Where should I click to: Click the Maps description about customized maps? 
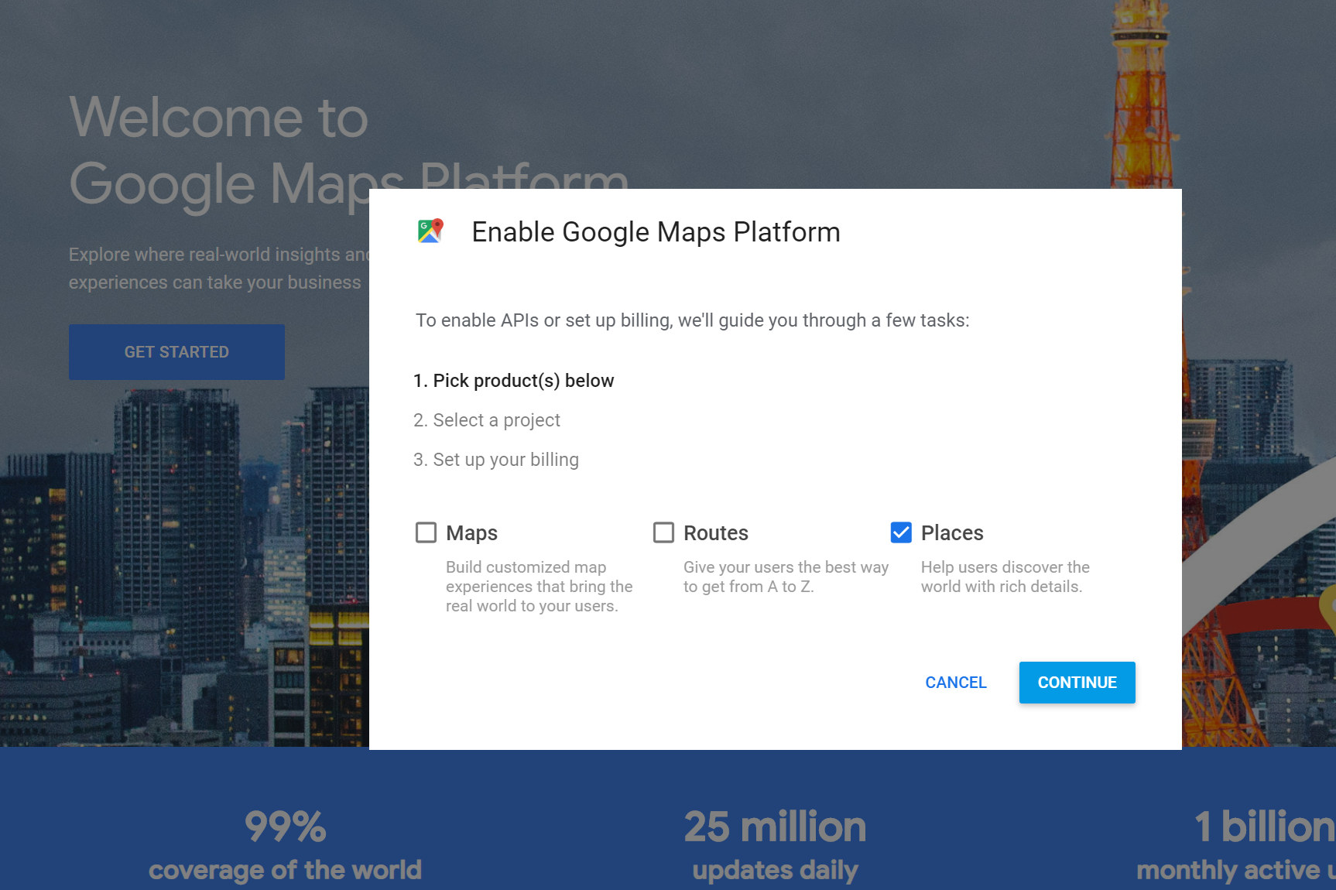[x=539, y=587]
